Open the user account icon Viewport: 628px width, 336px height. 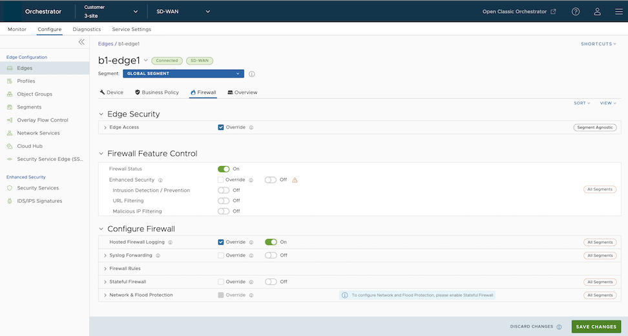(598, 12)
